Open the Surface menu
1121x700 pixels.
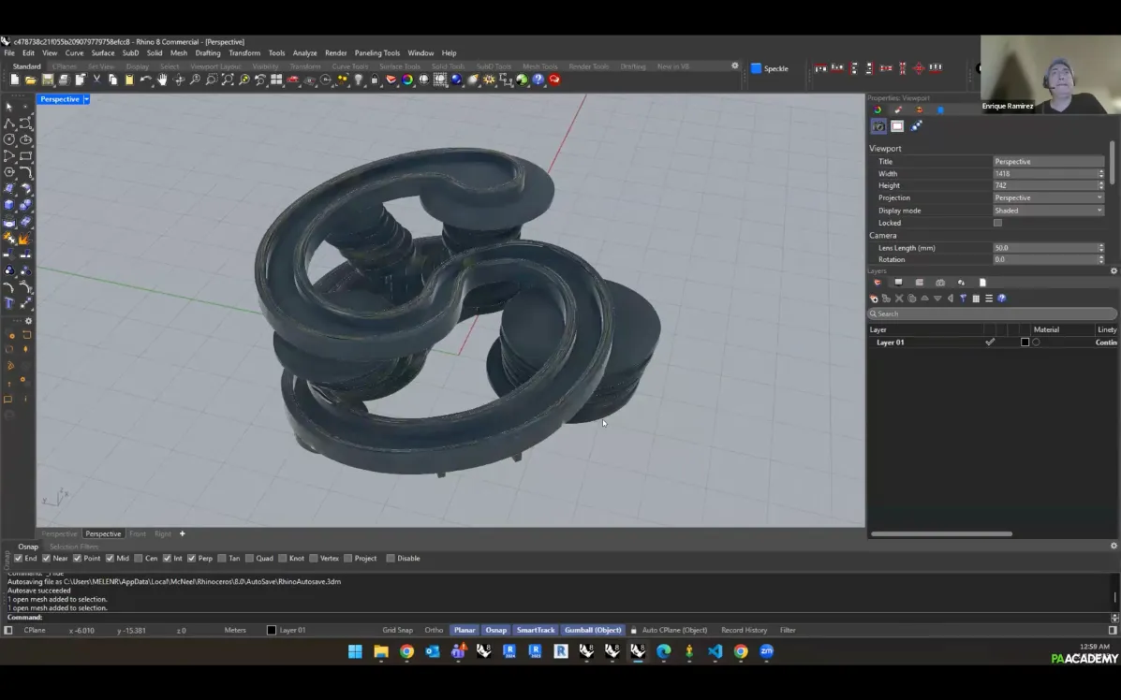click(x=103, y=53)
